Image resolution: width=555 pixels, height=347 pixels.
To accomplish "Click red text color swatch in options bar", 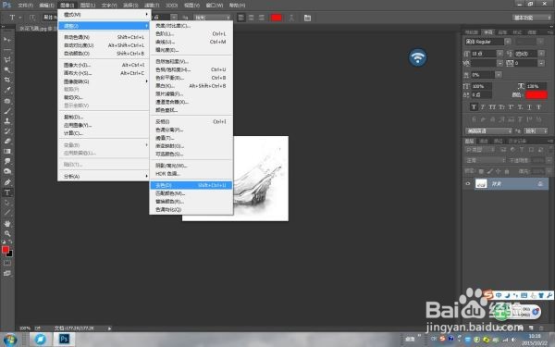I will [x=277, y=18].
